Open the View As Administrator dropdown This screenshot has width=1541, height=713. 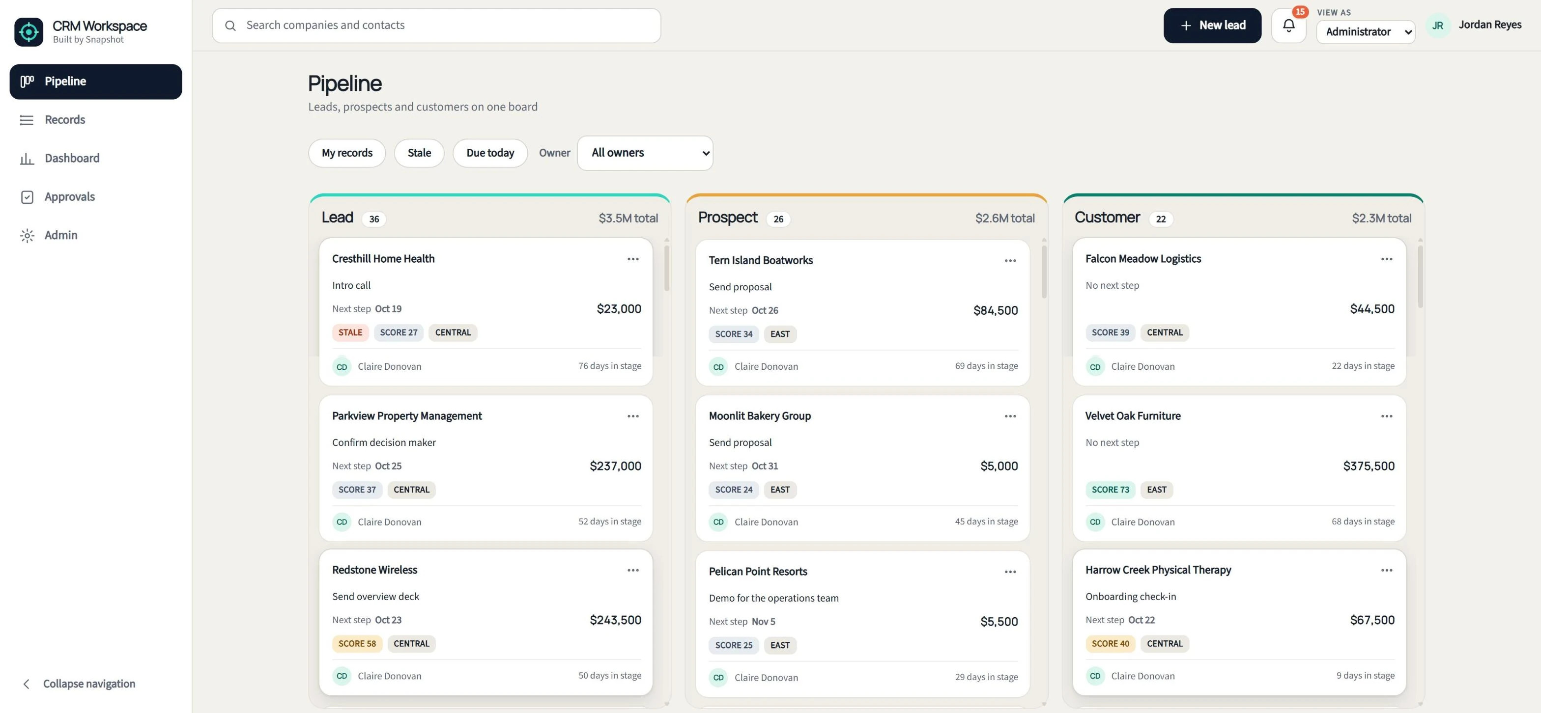pyautogui.click(x=1365, y=32)
